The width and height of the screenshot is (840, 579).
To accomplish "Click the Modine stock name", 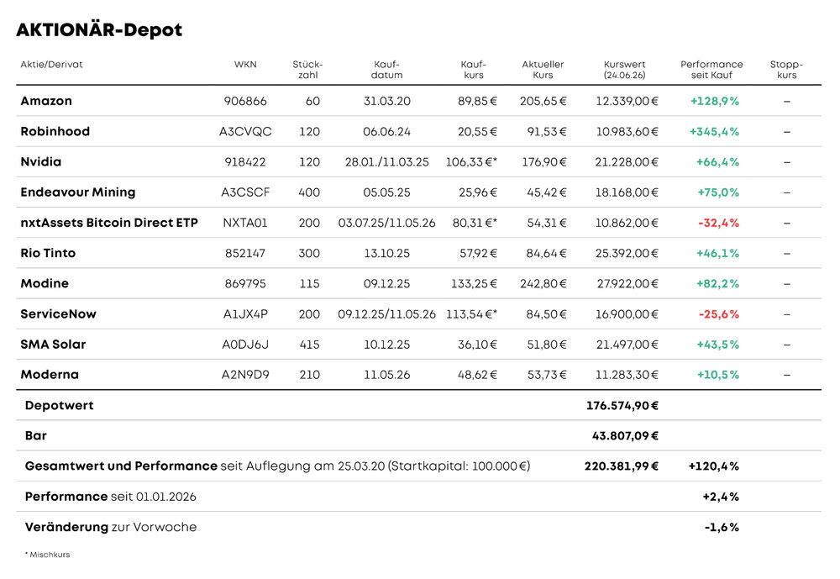I will point(45,283).
